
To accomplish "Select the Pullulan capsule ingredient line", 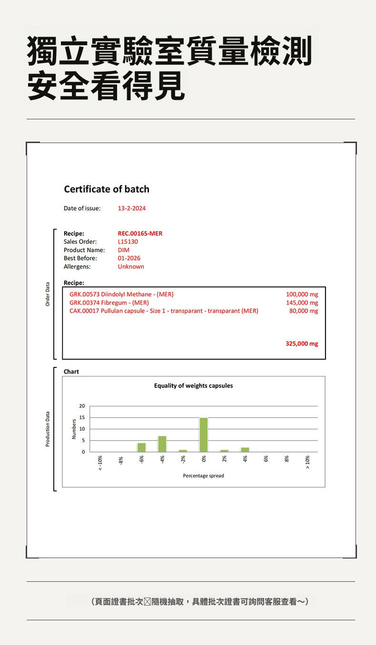I will pyautogui.click(x=164, y=311).
